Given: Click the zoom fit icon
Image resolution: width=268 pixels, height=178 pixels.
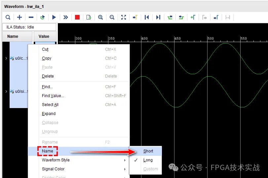Looking at the screenshot, I should (x=124, y=17).
